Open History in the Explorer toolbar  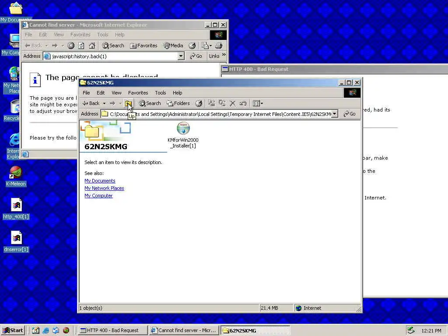tap(199, 103)
